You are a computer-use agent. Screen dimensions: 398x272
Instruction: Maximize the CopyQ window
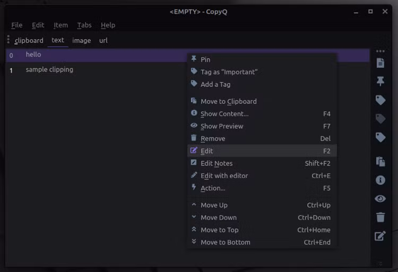(x=370, y=12)
